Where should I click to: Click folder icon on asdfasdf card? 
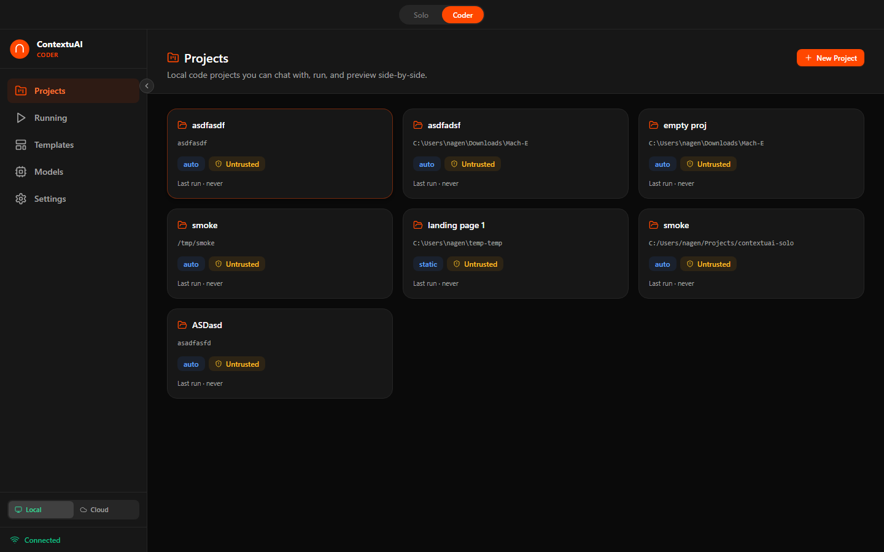click(182, 125)
